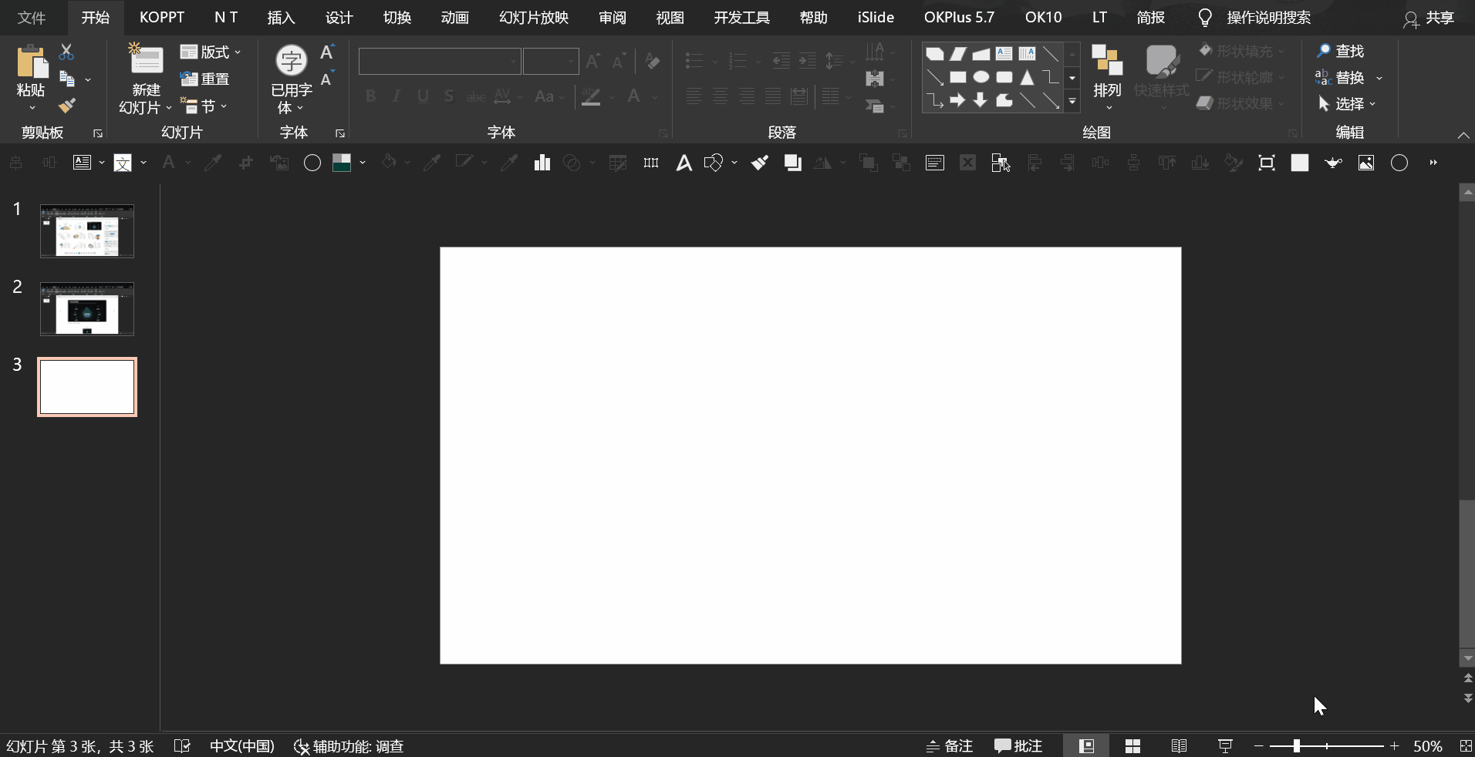
Task: Select the Parallelogram shape in gallery
Action: tap(957, 54)
